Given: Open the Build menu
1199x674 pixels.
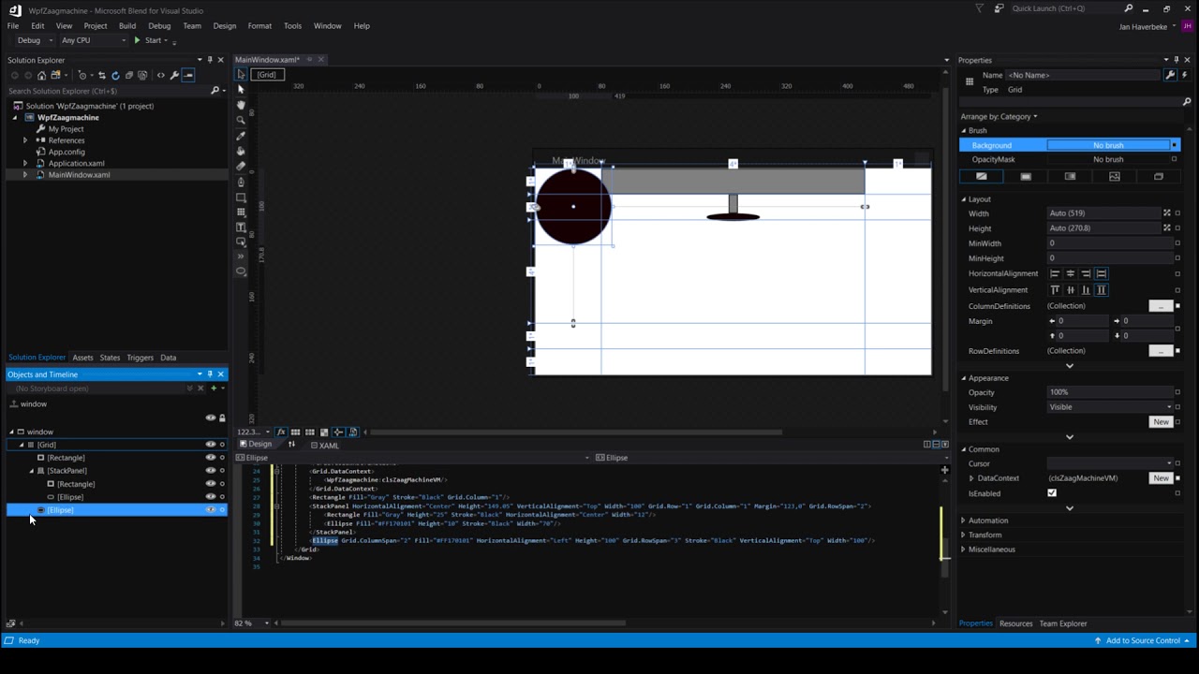Looking at the screenshot, I should [127, 26].
